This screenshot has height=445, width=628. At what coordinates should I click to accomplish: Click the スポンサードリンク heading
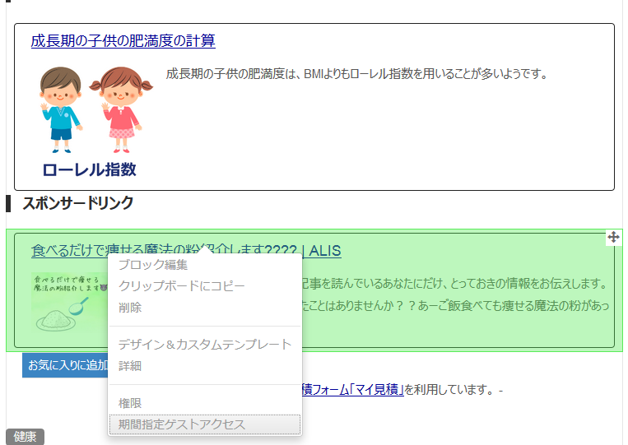77,203
